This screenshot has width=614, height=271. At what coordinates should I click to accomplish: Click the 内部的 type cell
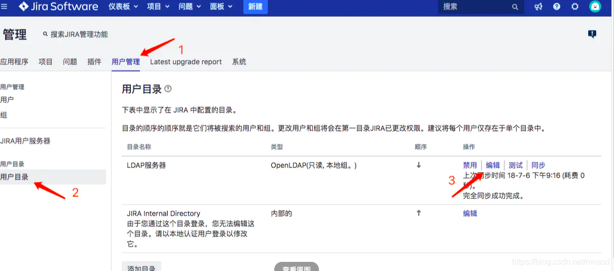point(281,213)
